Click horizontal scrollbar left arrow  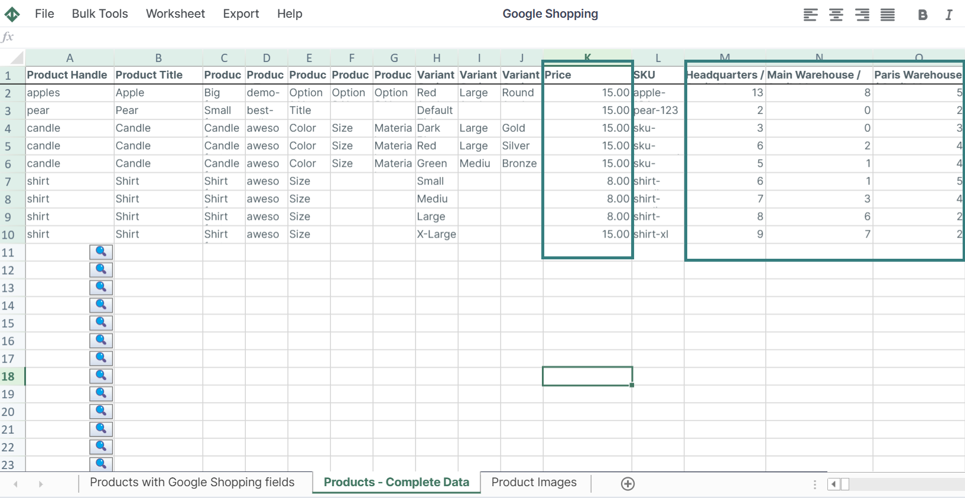click(x=834, y=484)
